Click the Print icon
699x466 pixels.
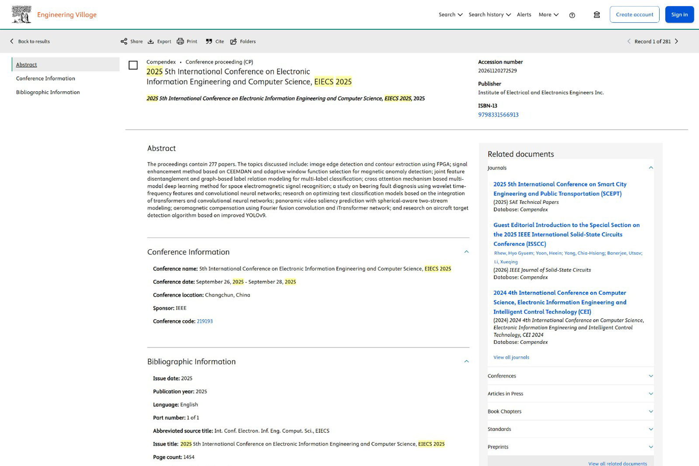180,41
